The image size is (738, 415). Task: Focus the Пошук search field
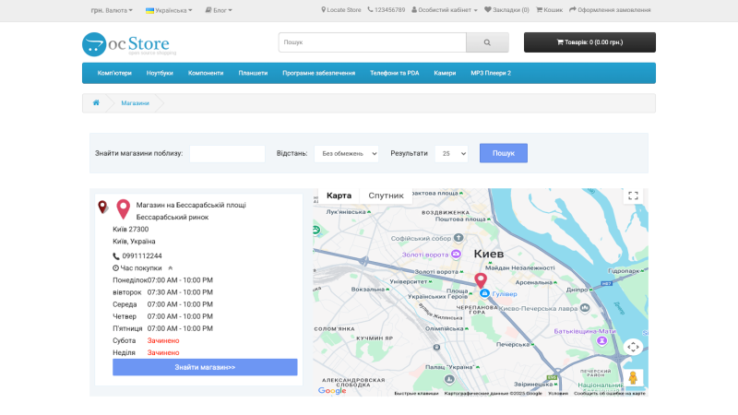click(373, 42)
